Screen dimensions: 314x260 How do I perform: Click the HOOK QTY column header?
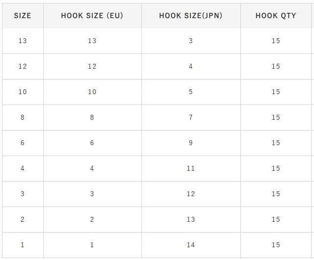pyautogui.click(x=276, y=15)
